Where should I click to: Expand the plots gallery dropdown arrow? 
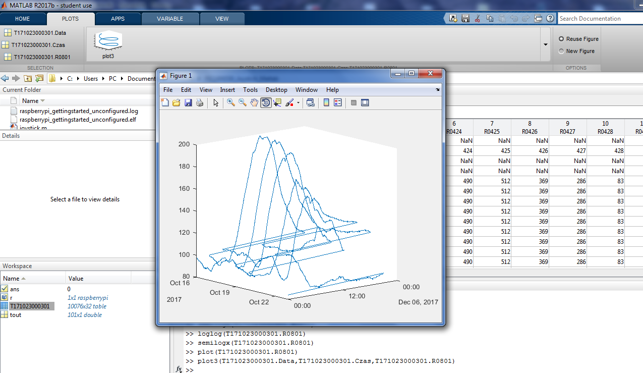click(x=545, y=44)
